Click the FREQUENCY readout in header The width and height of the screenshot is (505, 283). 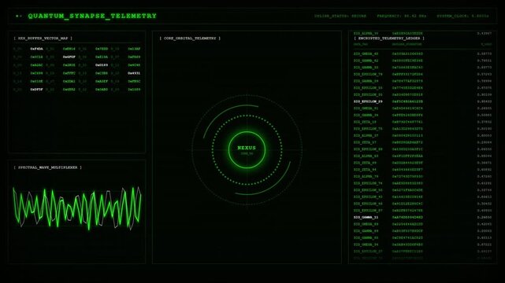click(x=401, y=16)
